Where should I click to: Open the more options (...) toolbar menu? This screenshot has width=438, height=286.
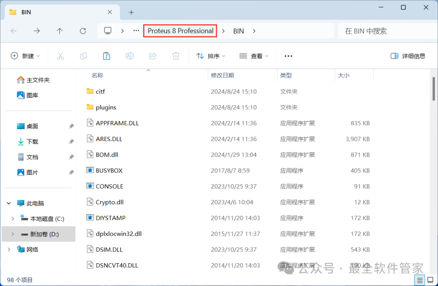click(288, 56)
